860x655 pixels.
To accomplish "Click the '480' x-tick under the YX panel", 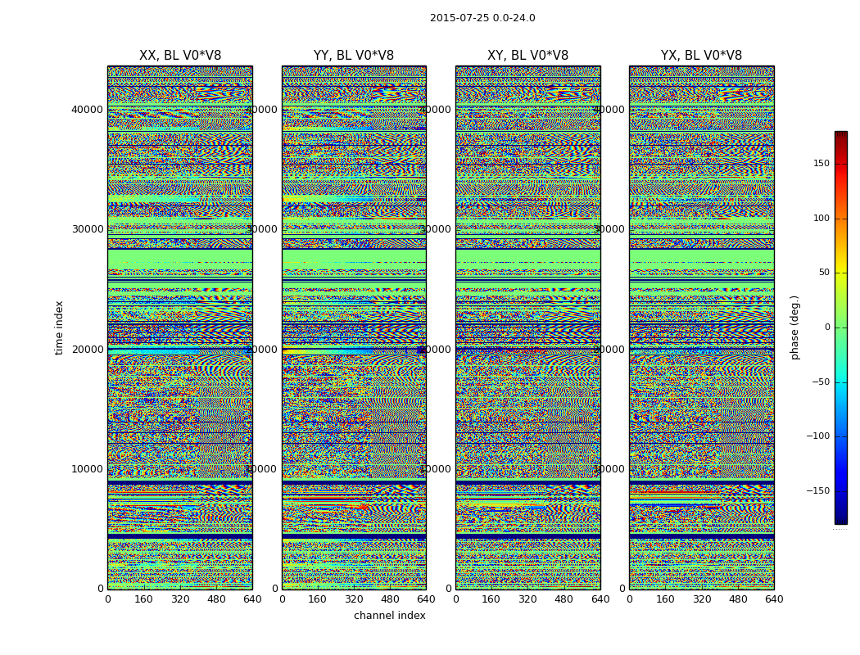I will (738, 599).
